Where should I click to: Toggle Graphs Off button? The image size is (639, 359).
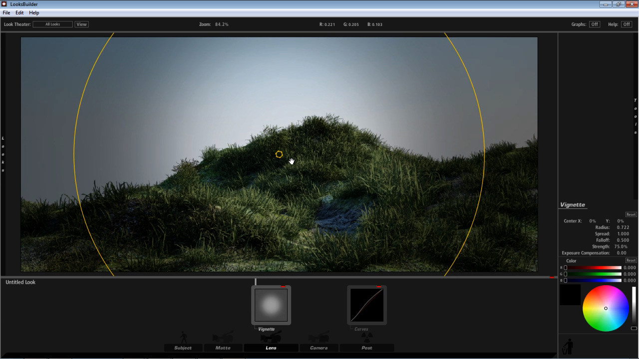coord(594,24)
